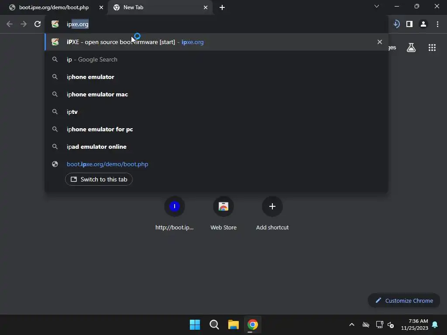Select iPXE open source boot firmware suggestion
This screenshot has height=335, width=447.
click(x=217, y=42)
